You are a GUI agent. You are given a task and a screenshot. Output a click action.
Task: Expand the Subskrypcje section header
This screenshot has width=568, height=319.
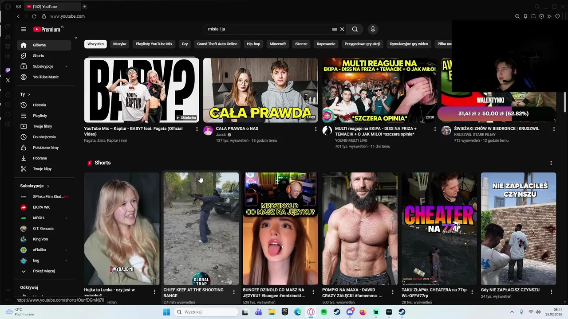point(35,186)
